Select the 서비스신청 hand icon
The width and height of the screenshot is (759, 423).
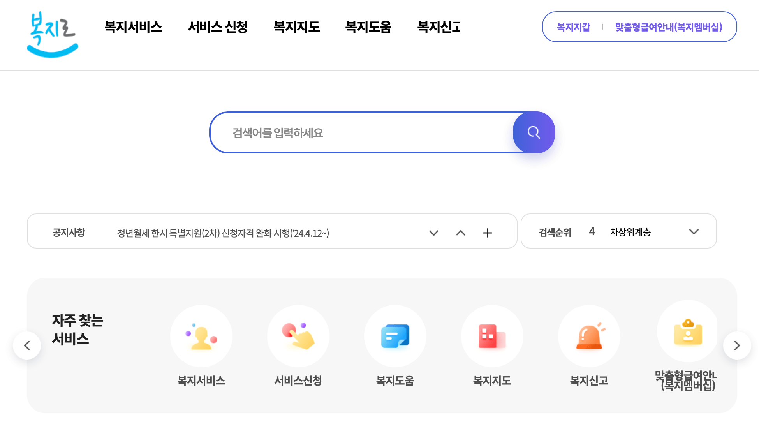coord(298,336)
